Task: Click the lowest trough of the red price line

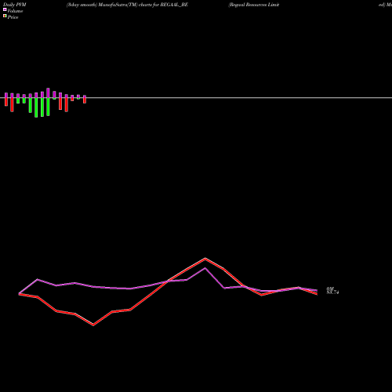Action: click(x=93, y=325)
